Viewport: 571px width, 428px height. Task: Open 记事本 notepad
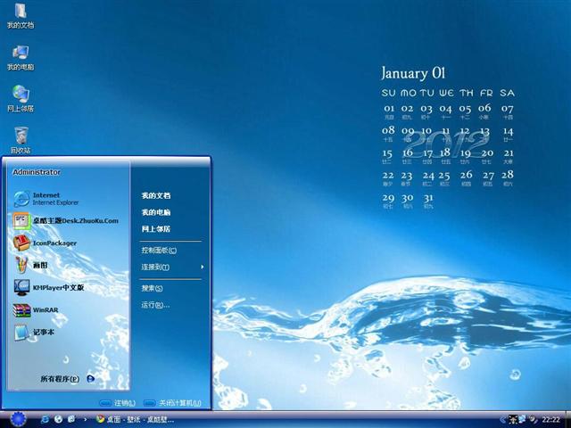34,333
